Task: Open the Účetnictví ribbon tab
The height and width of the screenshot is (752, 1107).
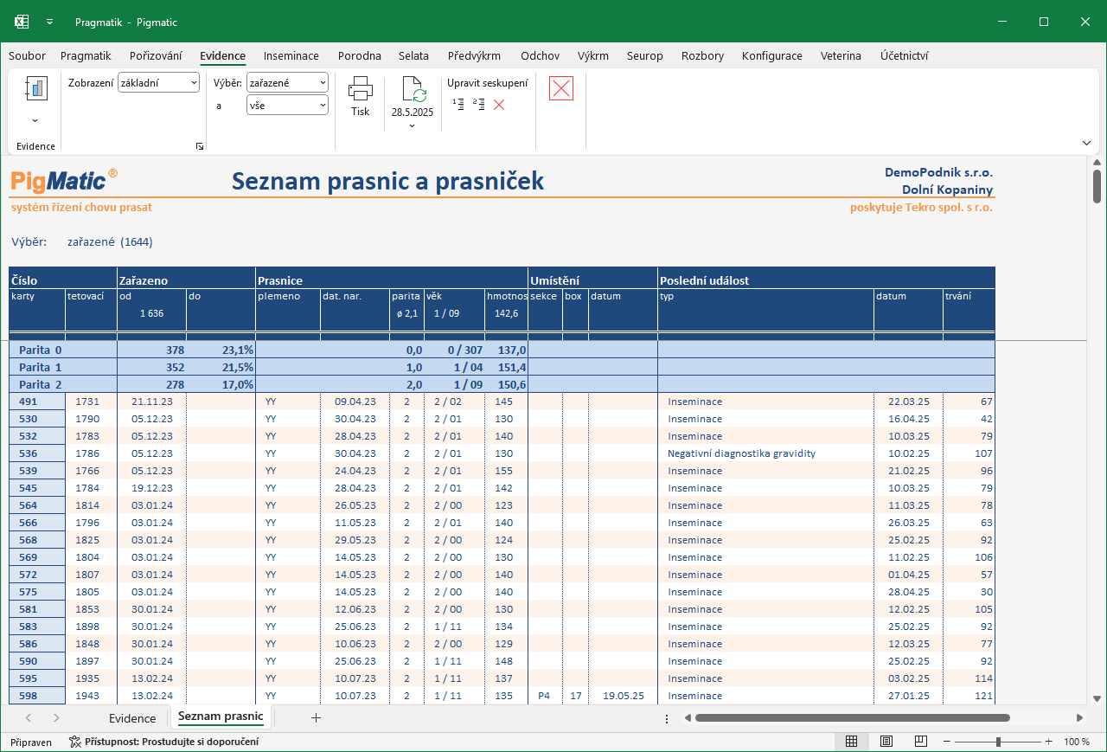Action: click(905, 55)
